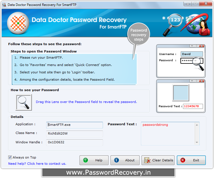The height and width of the screenshot is (178, 214).
Task: Minimize the Data Doctor window
Action: (188, 4)
